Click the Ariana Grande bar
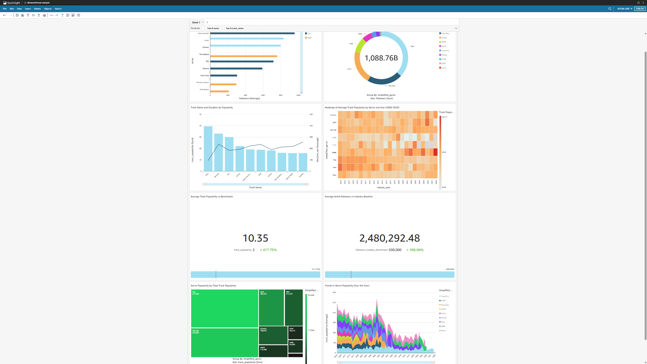Screen dimensions: 647x364 pos(253,33)
